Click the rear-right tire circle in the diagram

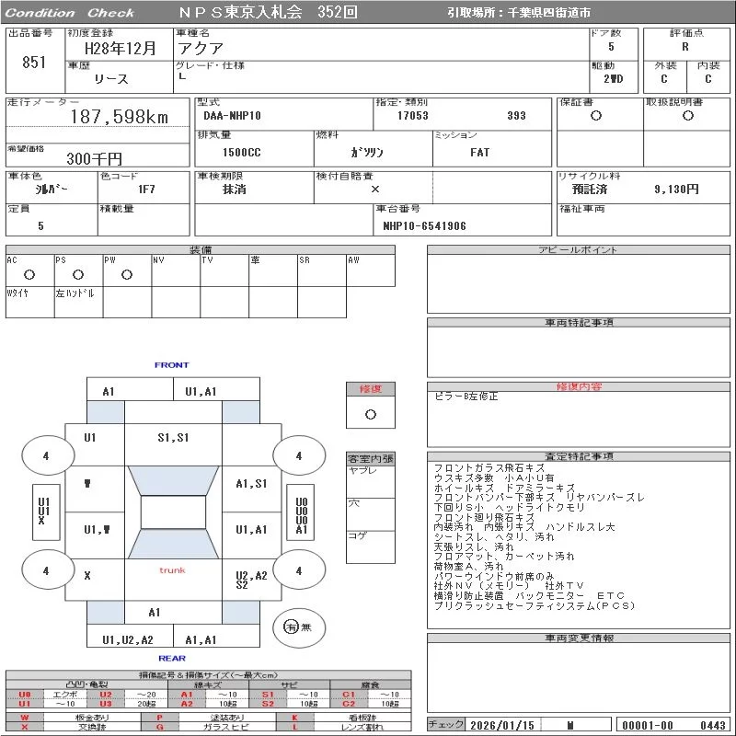[298, 570]
